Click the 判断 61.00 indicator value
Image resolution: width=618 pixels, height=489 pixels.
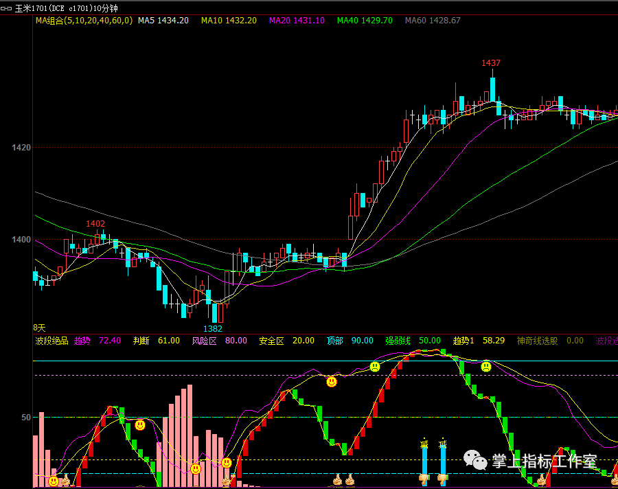click(157, 341)
